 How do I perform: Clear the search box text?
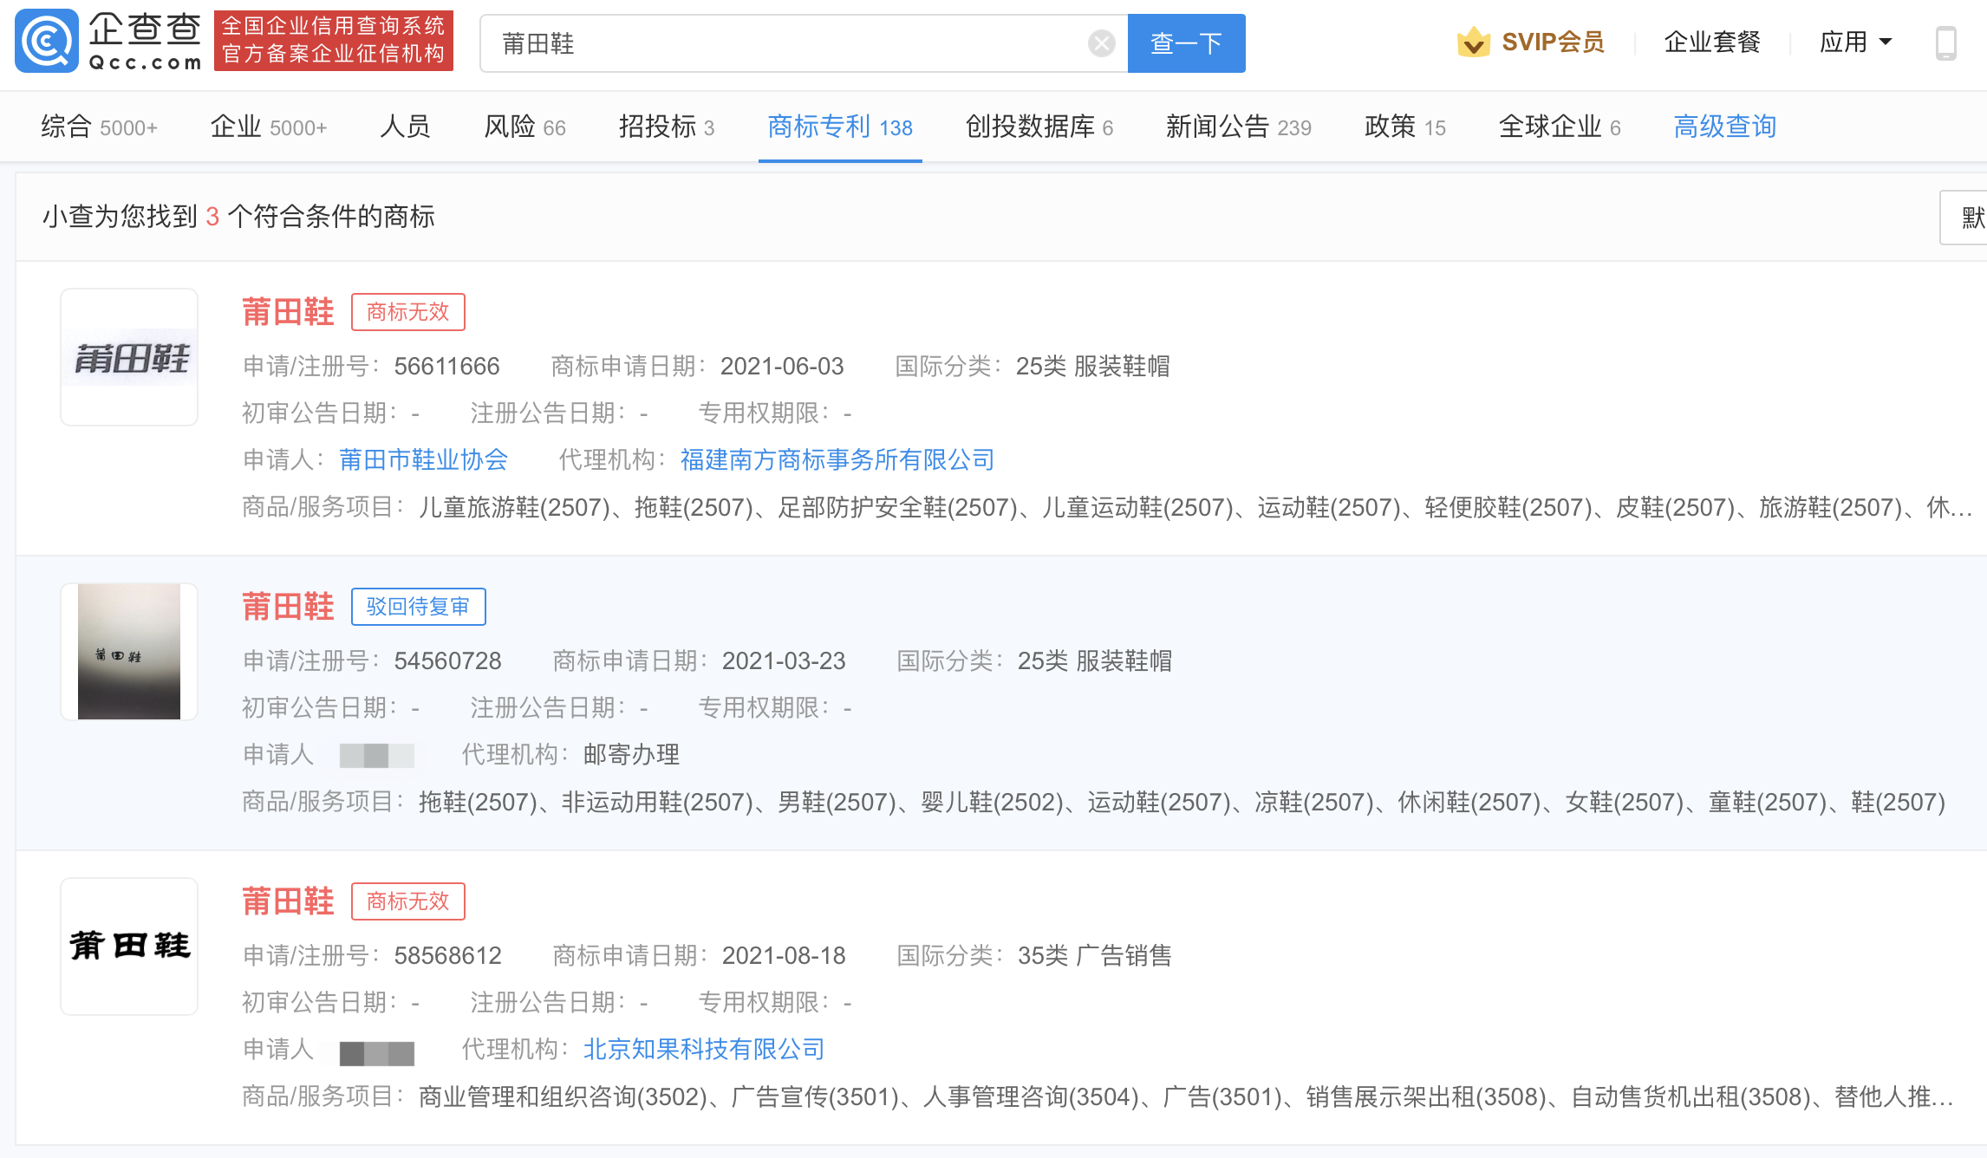pyautogui.click(x=1101, y=43)
